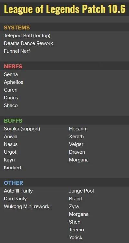Open the BUFFS section header
The width and height of the screenshot is (129, 243).
13,121
